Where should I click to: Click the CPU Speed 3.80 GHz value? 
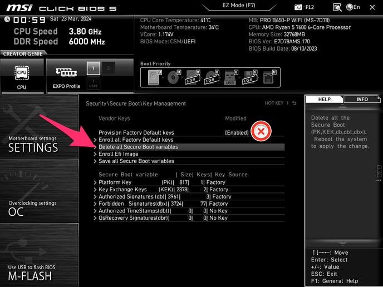click(85, 32)
